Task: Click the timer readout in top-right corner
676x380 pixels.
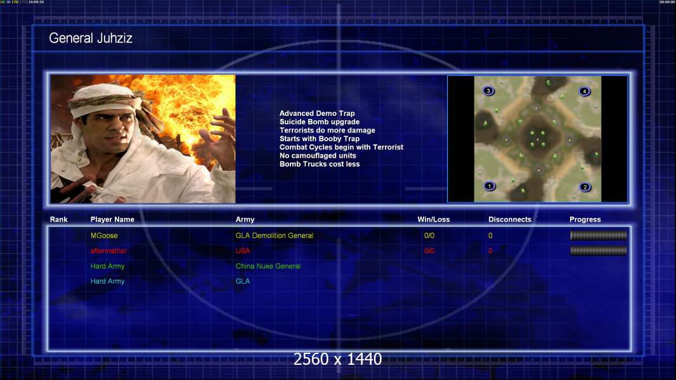Action: click(667, 2)
